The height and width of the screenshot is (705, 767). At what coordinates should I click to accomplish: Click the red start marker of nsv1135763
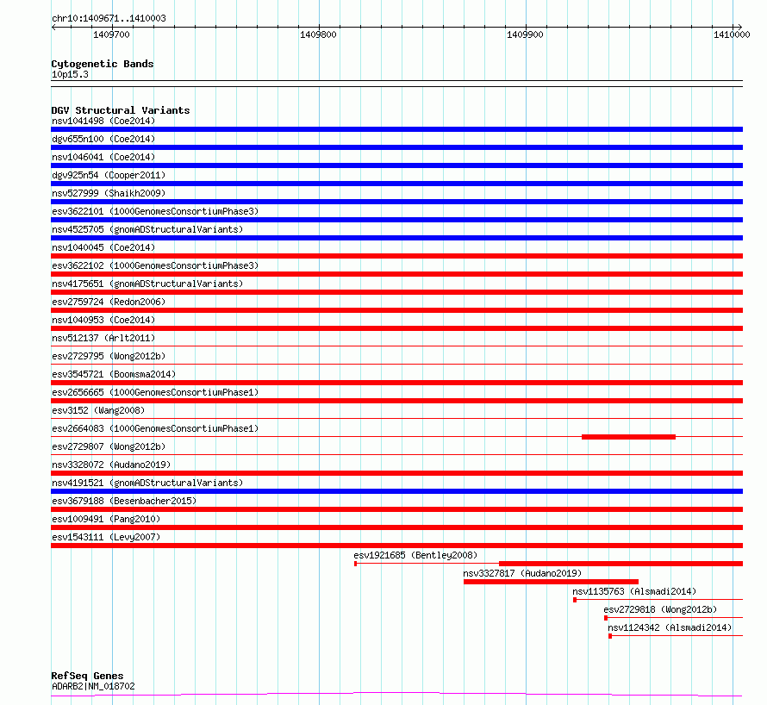[575, 600]
